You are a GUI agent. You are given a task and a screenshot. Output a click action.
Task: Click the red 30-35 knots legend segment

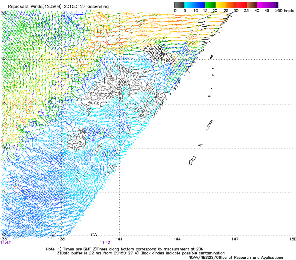[242, 5]
